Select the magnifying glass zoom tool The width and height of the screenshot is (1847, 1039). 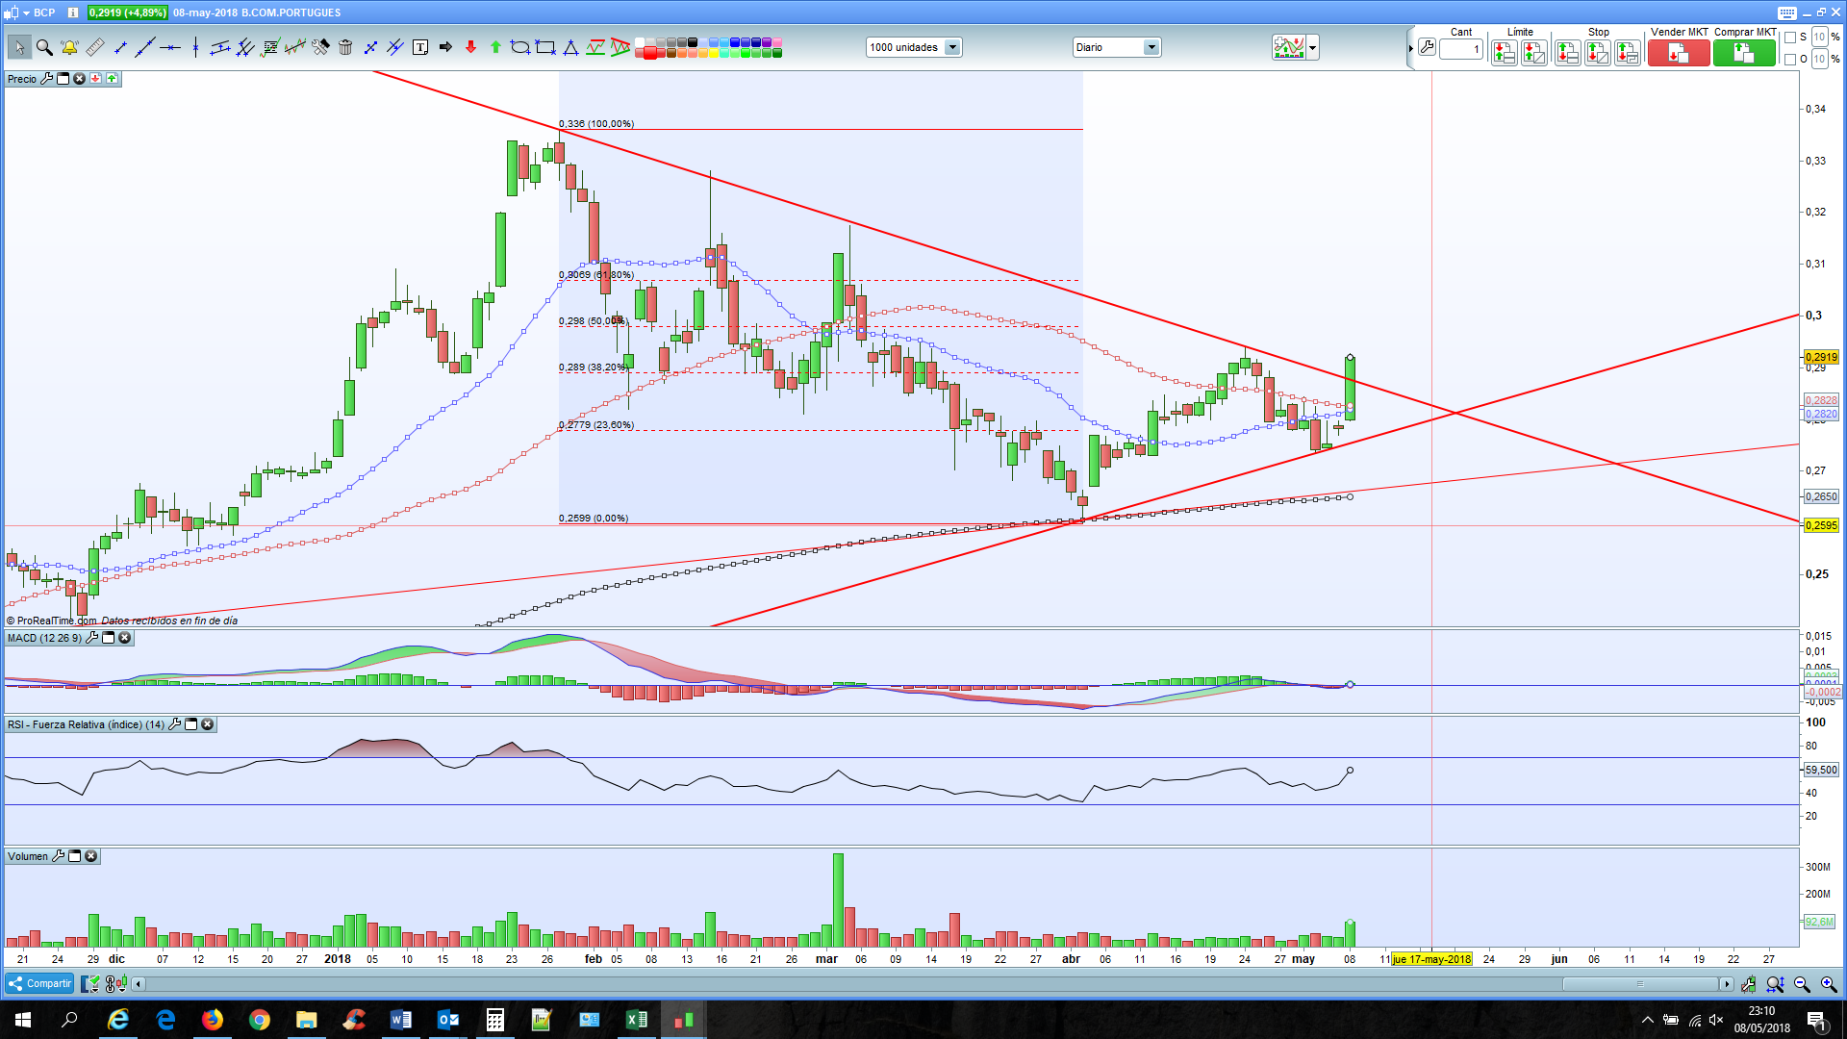pos(44,47)
